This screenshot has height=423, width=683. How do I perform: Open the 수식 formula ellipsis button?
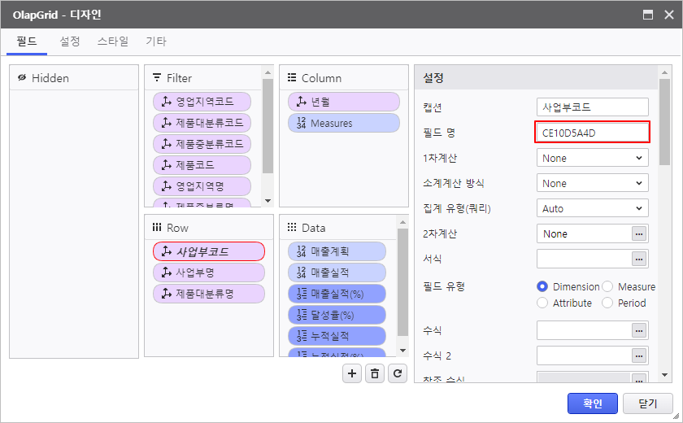[639, 330]
